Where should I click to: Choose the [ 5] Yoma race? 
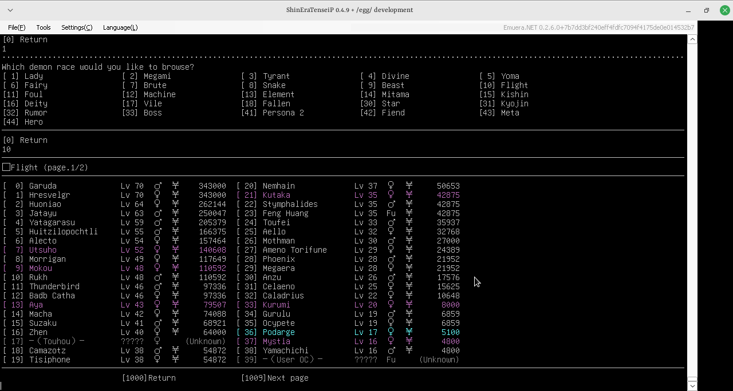pos(499,76)
